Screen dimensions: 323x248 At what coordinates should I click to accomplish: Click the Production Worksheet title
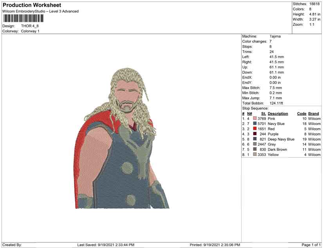(x=32, y=5)
